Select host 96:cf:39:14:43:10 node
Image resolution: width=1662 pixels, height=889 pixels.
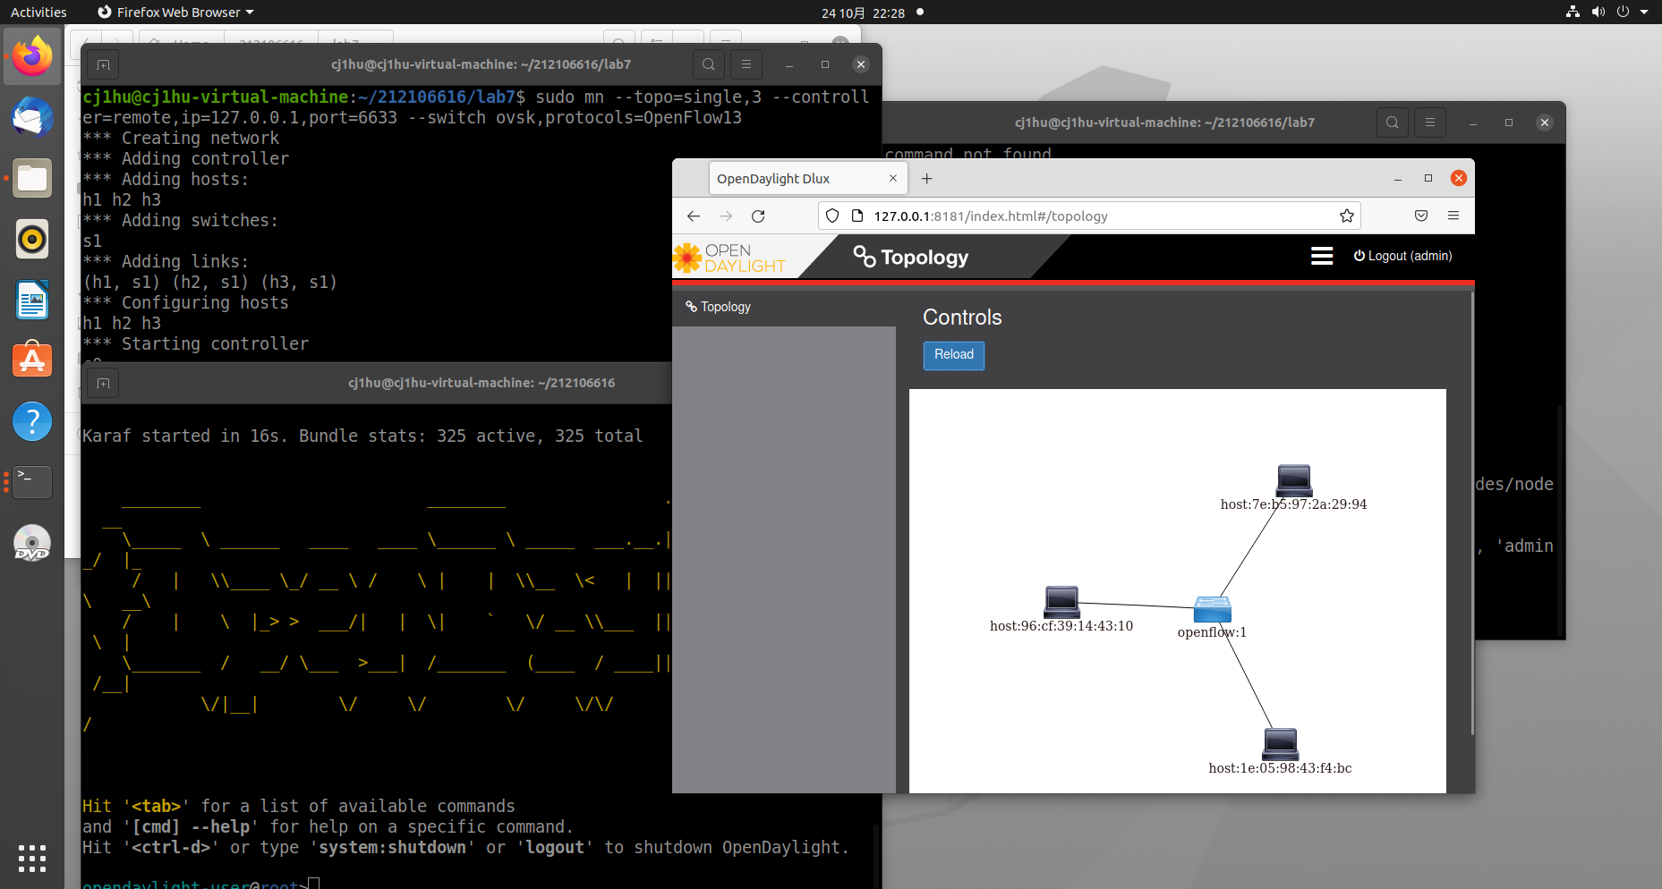[1062, 601]
